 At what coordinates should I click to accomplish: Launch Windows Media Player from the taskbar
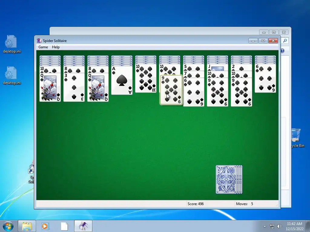(45, 226)
